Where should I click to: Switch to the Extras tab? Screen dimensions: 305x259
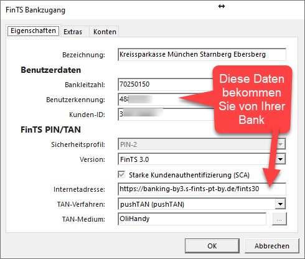pos(73,32)
